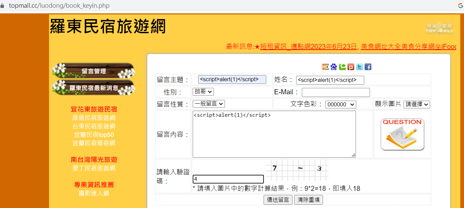Open the 留言性質 dropdown showing 一般留言

[208, 104]
